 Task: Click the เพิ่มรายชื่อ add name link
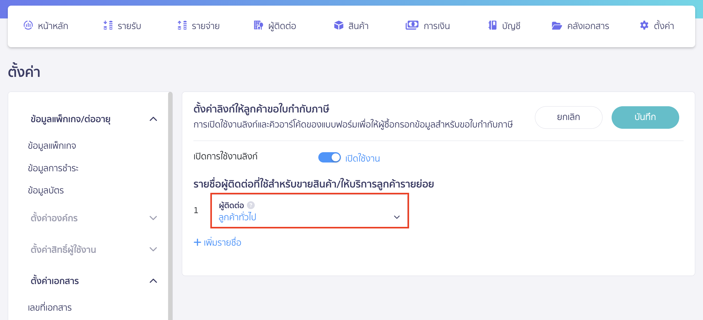click(217, 242)
